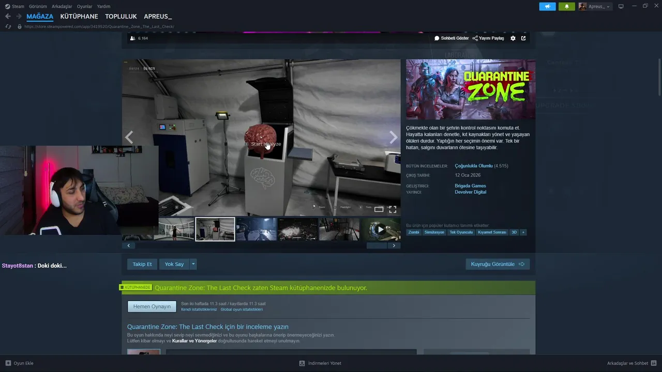
Task: Open the Yardım menu
Action: pos(103,6)
